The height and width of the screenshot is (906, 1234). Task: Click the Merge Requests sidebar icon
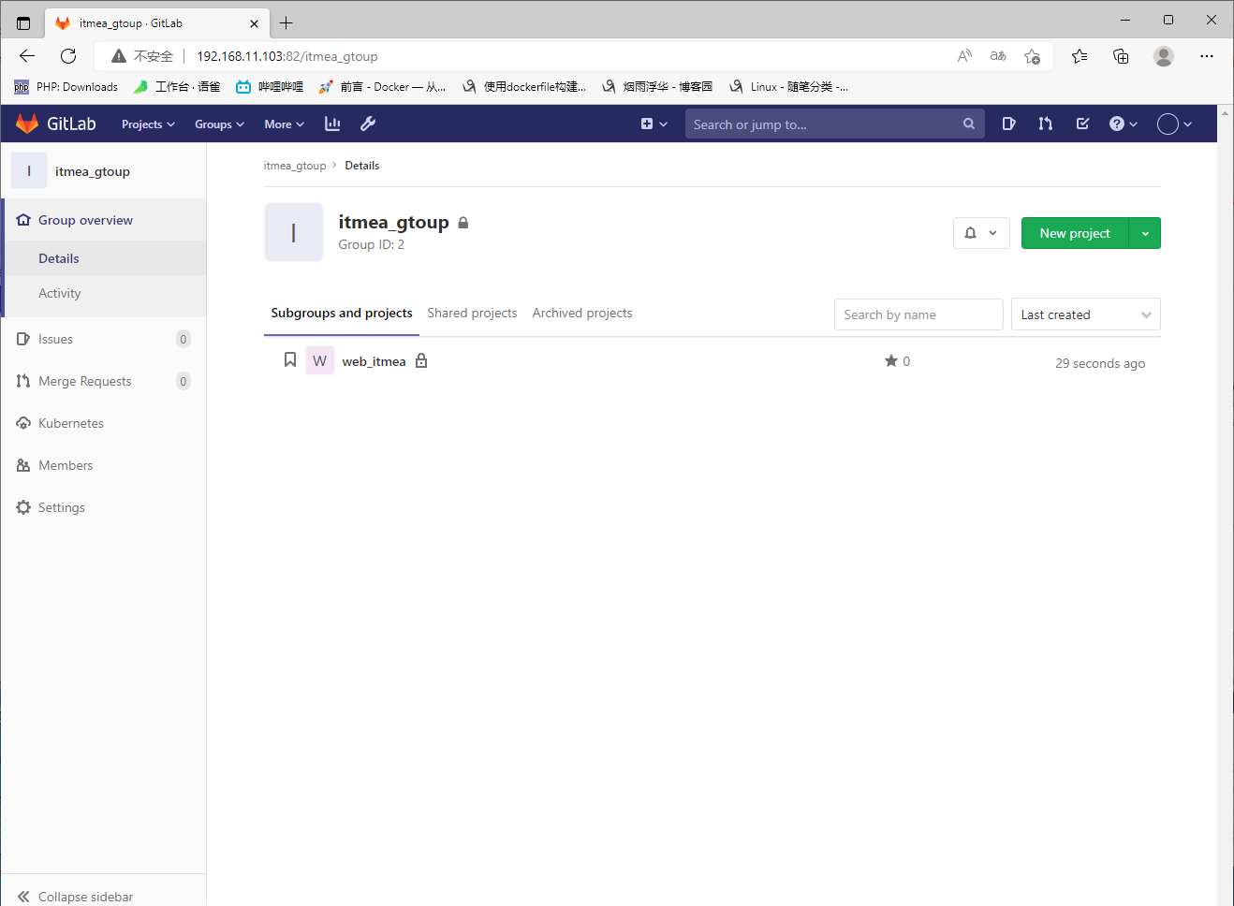click(x=23, y=381)
